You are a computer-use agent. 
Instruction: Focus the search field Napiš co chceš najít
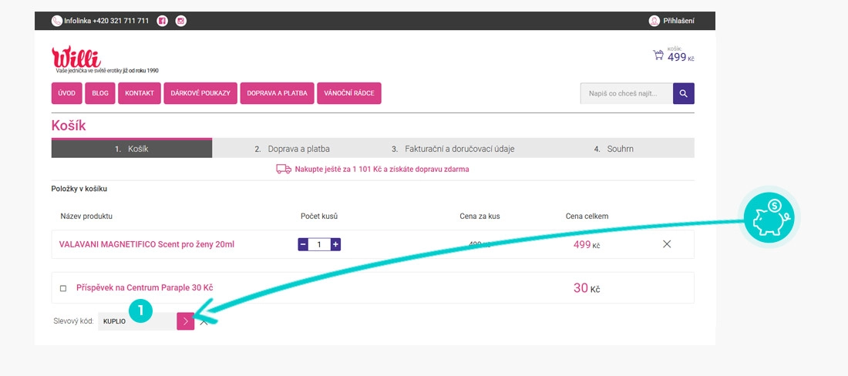click(x=627, y=93)
